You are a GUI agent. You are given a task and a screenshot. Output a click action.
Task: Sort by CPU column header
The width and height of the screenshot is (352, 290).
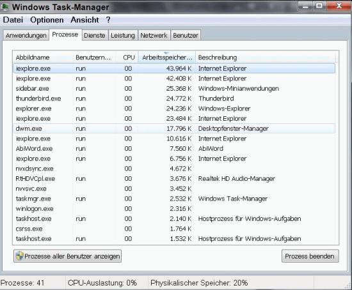click(127, 57)
